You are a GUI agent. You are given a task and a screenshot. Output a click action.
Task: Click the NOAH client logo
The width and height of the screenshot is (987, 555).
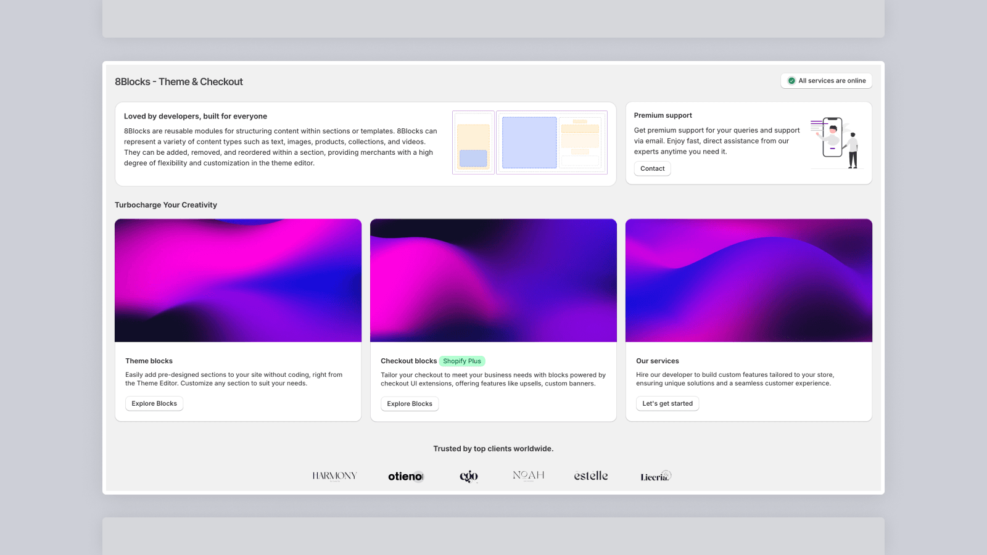[x=529, y=475]
